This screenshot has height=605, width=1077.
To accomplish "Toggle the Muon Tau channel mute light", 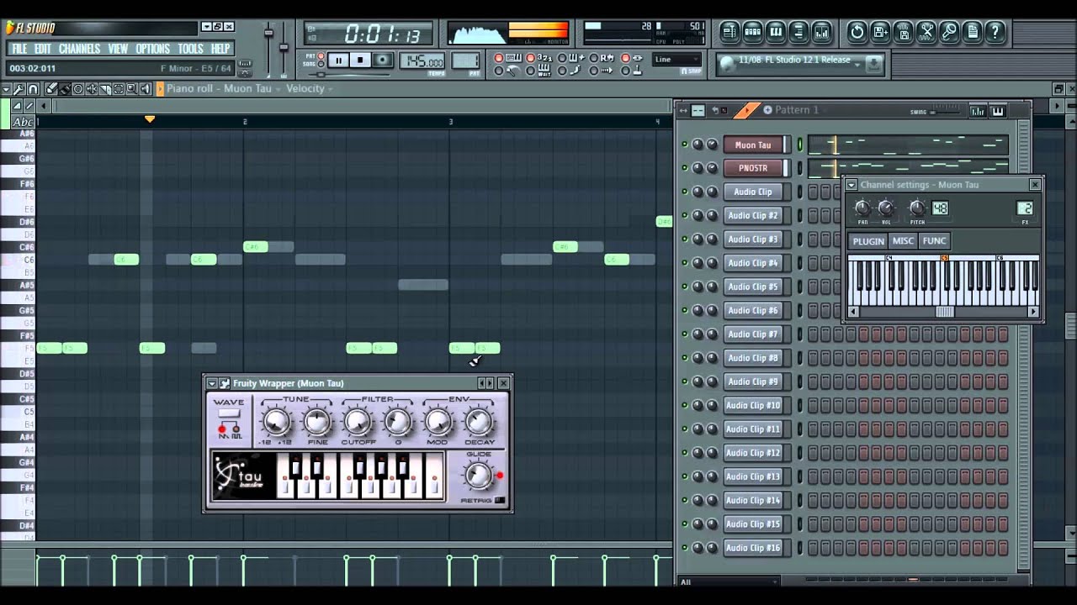I will coord(684,145).
